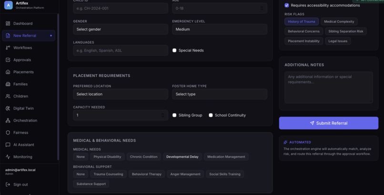The image size is (384, 195).
Task: Click the Artifex logo icon
Action: tap(8, 5)
